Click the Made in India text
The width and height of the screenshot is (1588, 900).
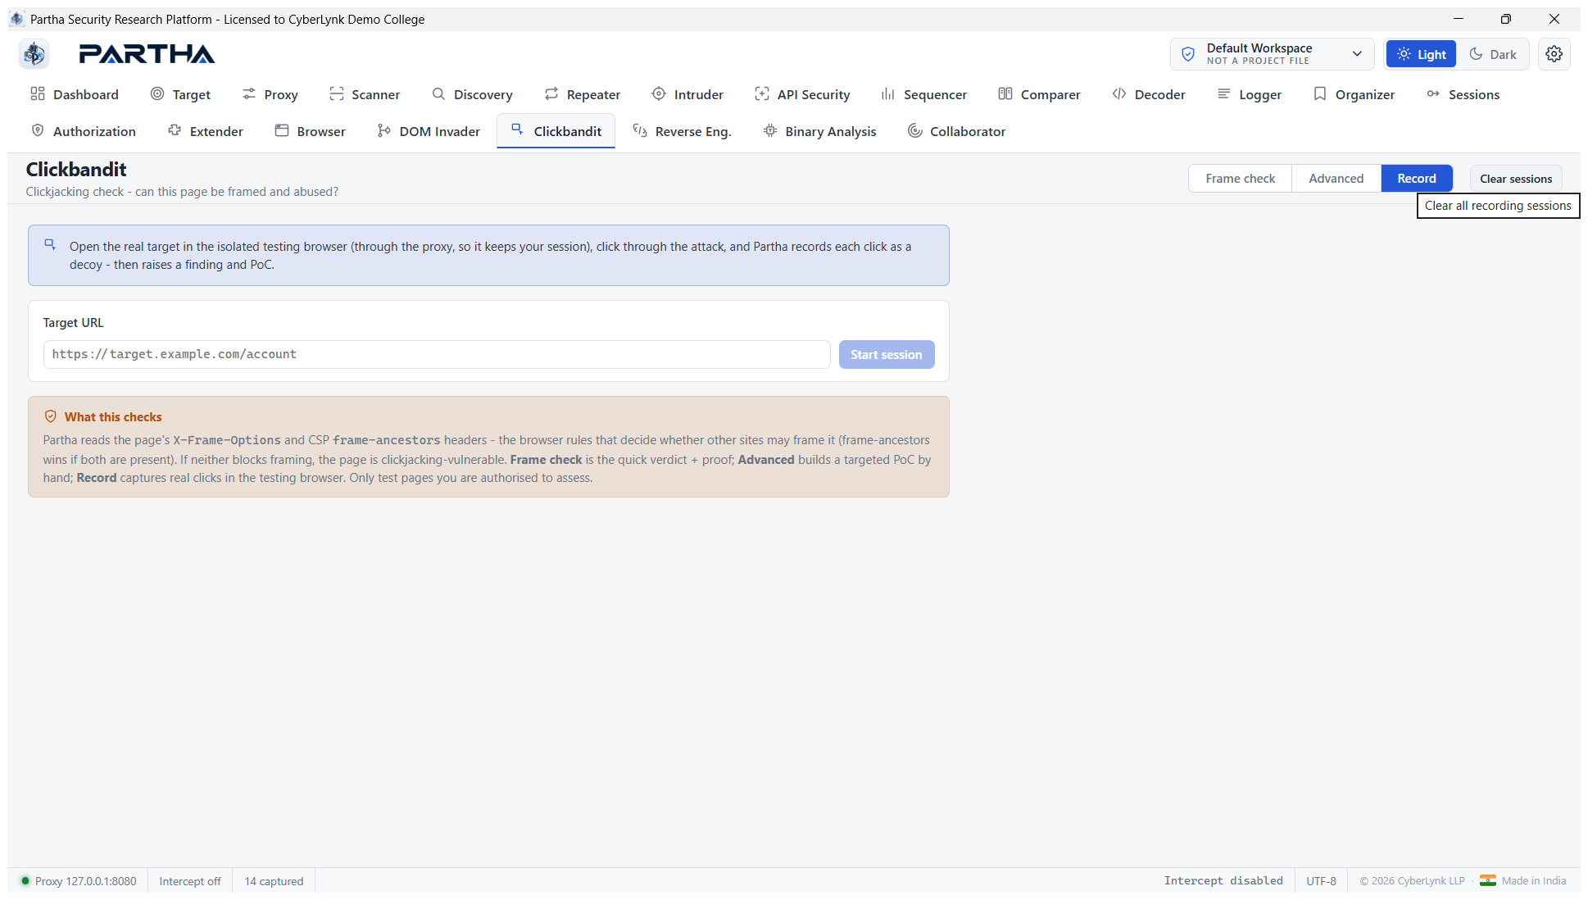[x=1534, y=881]
